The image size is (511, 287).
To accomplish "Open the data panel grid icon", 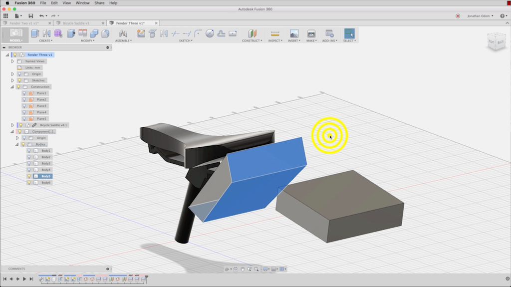I will [6, 16].
